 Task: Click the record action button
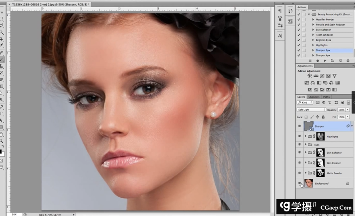click(x=318, y=61)
